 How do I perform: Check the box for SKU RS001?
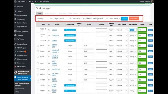[38, 46]
